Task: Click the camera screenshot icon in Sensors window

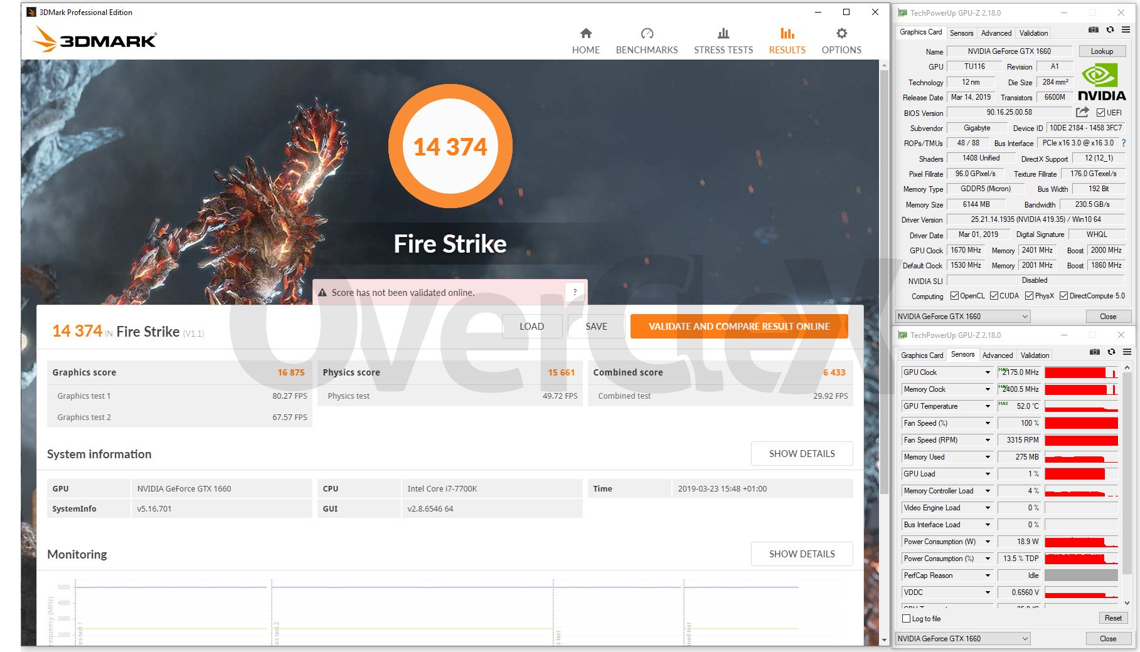Action: [1094, 352]
